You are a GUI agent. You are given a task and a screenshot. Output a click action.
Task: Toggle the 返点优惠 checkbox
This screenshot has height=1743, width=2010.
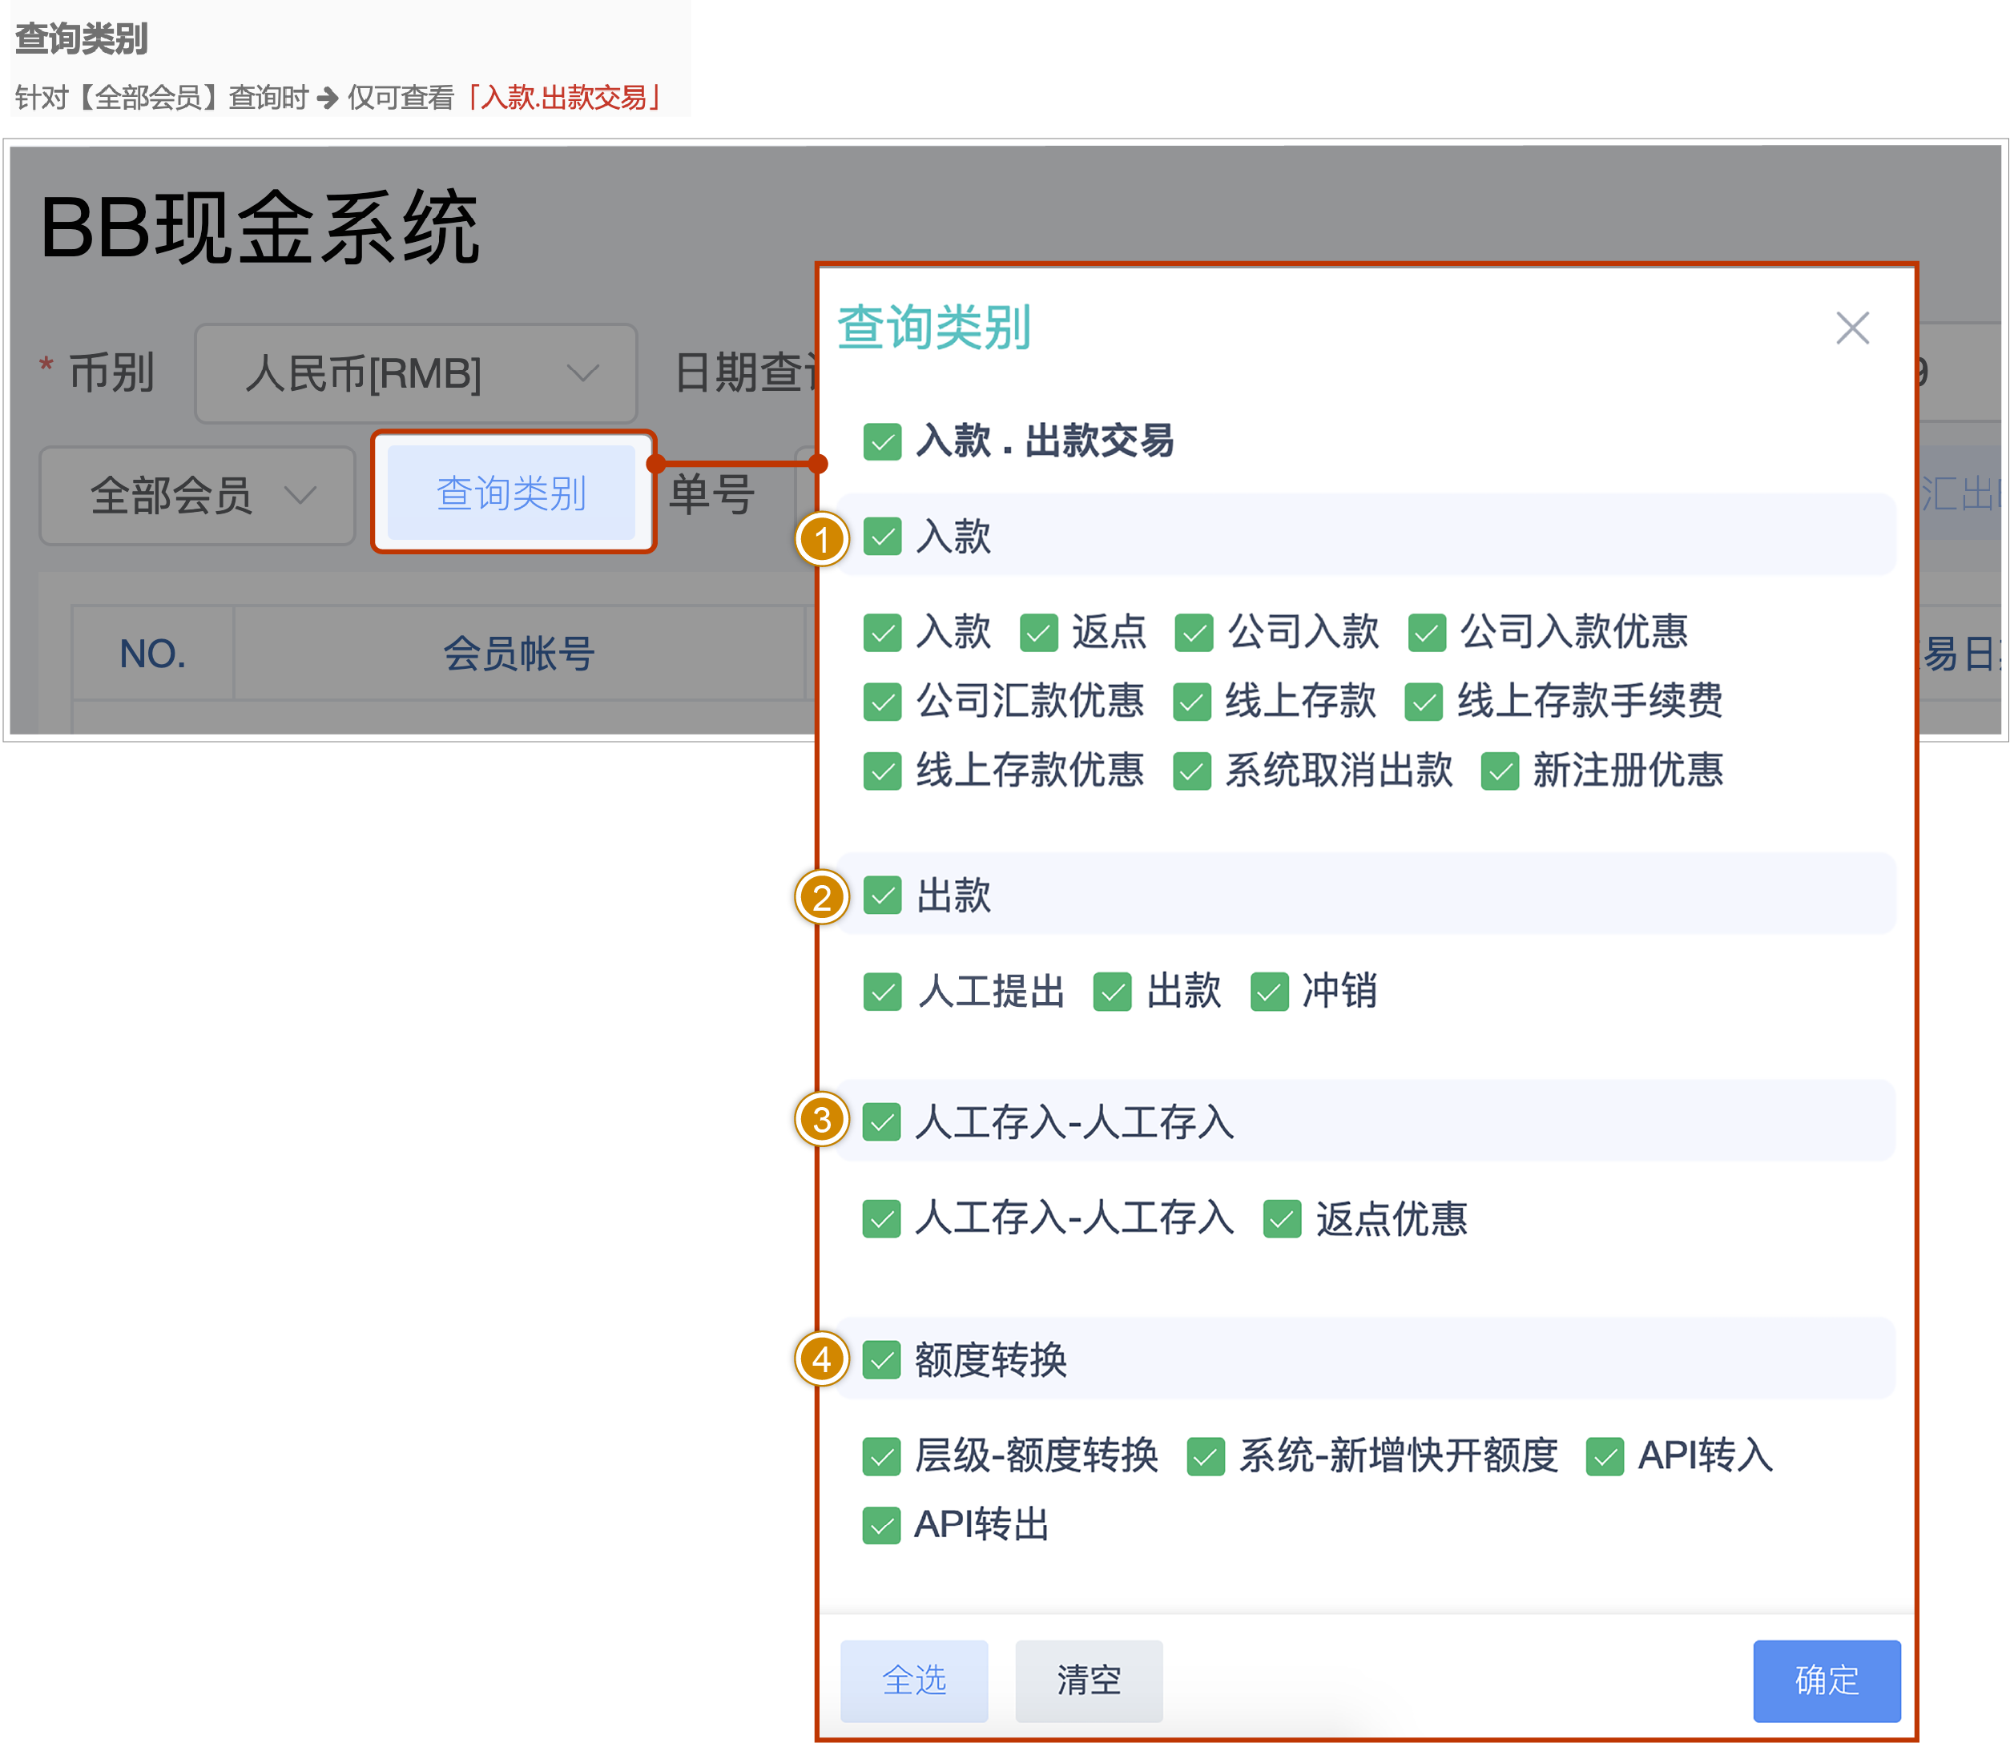point(1281,1219)
